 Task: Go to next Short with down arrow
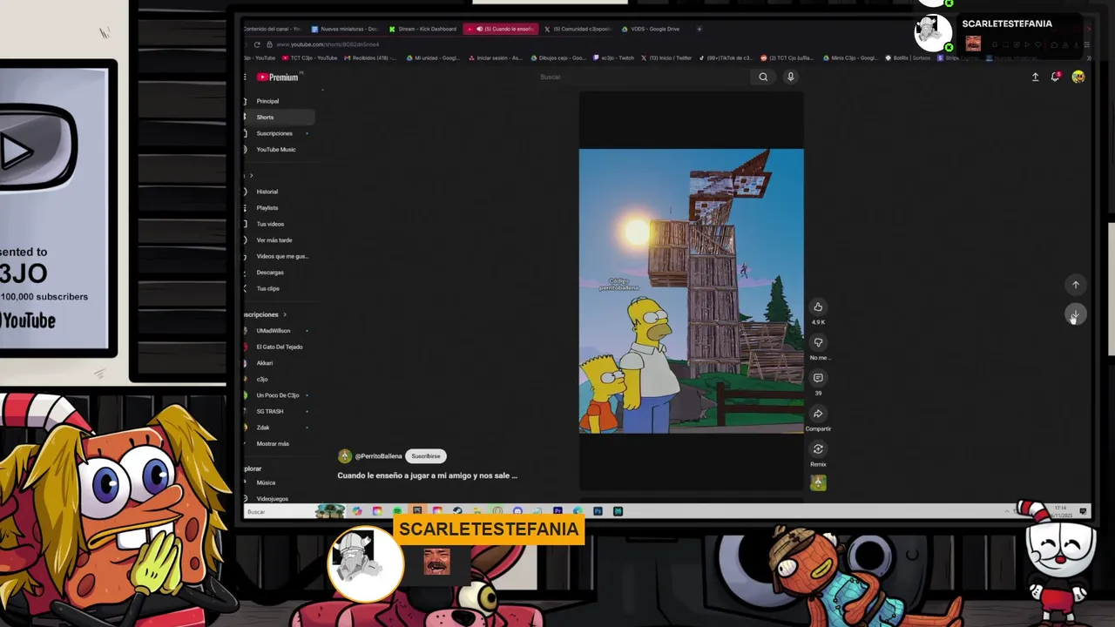point(1076,315)
